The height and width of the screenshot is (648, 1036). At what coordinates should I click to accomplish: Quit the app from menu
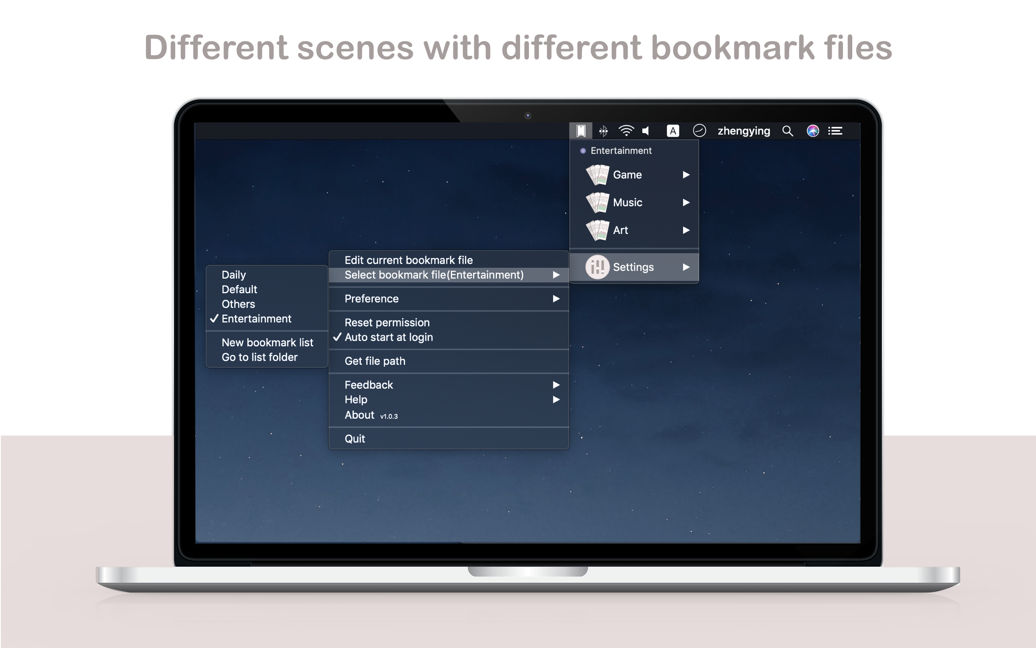point(355,439)
